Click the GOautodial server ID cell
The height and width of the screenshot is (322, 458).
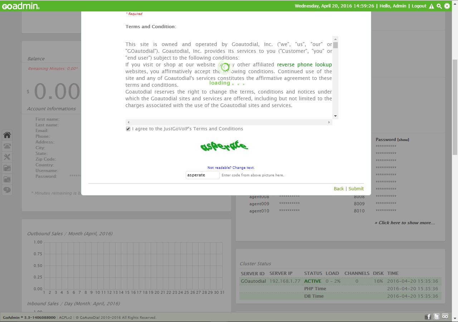[x=253, y=281]
